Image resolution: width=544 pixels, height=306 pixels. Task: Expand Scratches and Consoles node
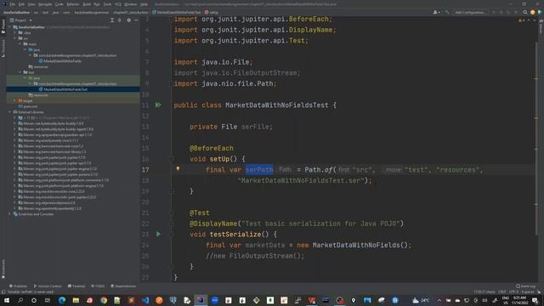pos(10,214)
